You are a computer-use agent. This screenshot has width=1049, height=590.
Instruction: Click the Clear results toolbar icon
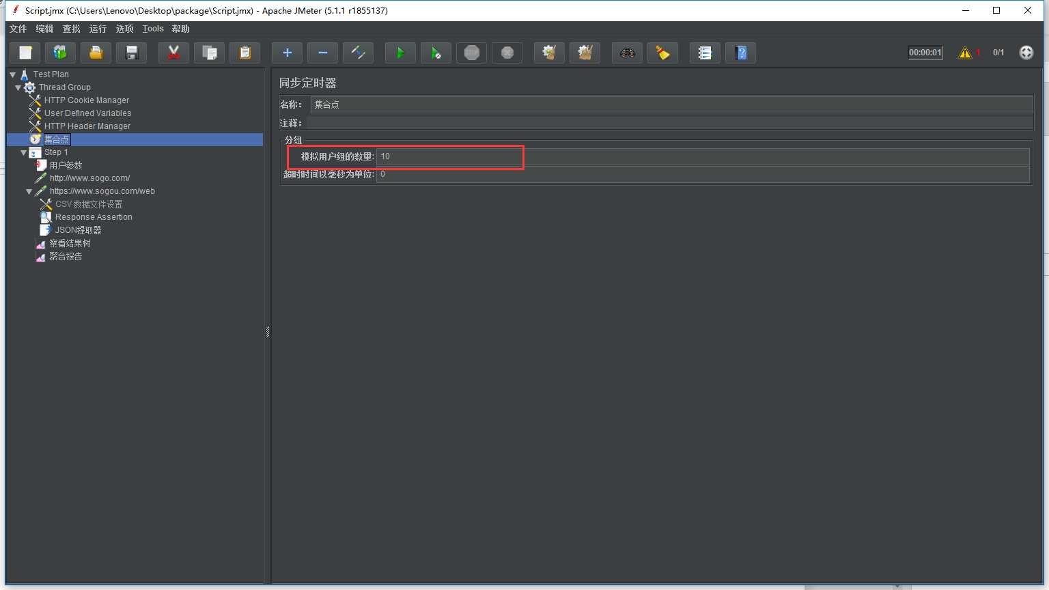tap(550, 53)
